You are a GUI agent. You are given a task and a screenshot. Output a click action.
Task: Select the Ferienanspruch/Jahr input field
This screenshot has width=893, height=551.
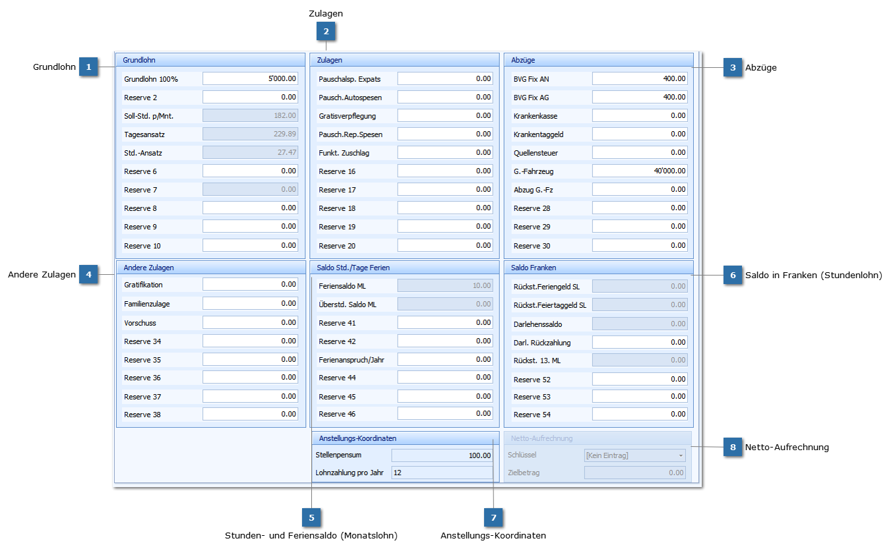click(x=445, y=360)
